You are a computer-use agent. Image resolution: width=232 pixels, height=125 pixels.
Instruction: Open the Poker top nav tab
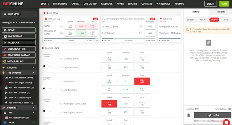coord(120,4)
